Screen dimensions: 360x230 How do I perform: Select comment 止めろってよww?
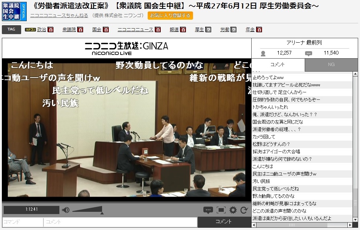point(302,78)
